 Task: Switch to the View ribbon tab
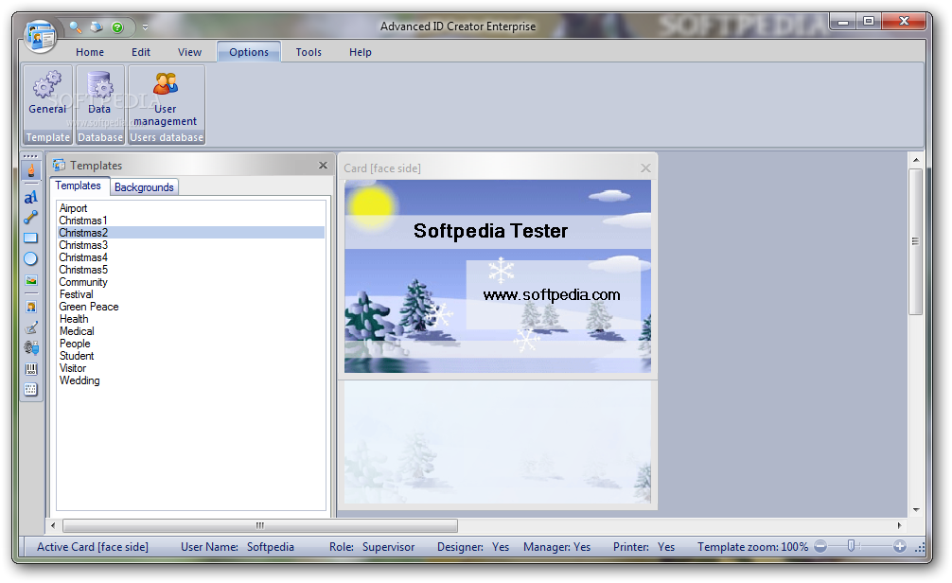click(x=189, y=52)
